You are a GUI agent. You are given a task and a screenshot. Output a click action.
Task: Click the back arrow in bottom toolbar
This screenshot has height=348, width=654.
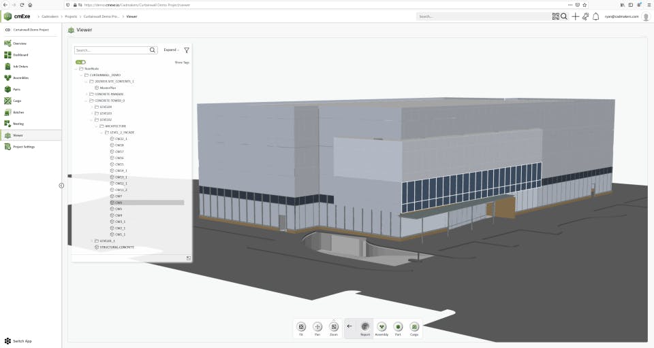tap(349, 326)
